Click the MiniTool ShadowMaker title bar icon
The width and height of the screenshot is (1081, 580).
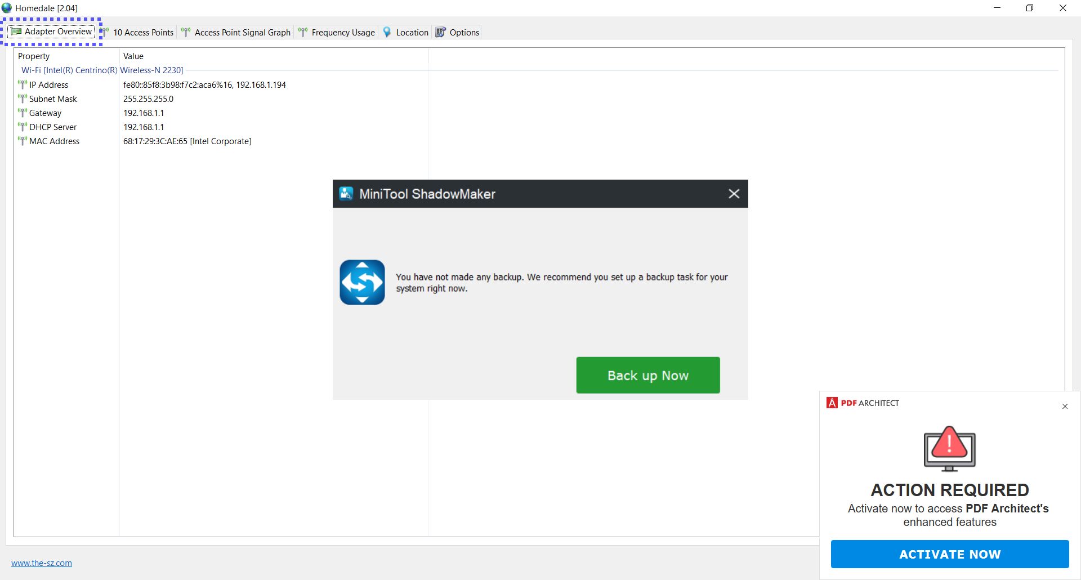(x=346, y=194)
